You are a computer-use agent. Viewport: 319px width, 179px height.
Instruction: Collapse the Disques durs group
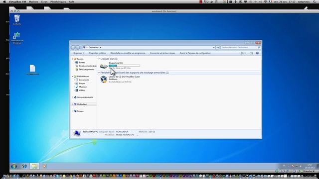[99, 59]
